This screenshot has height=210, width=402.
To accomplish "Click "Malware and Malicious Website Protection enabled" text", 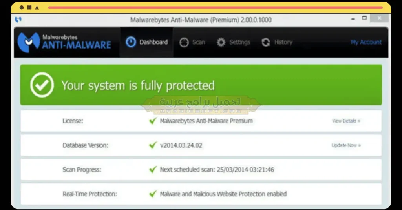I will [223, 194].
